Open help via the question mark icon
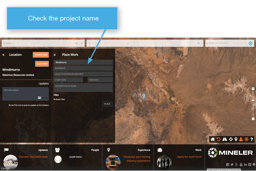The width and height of the screenshot is (256, 171). [x=252, y=139]
